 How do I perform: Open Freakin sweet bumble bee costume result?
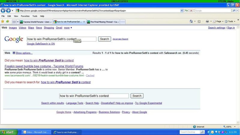click(x=44, y=66)
